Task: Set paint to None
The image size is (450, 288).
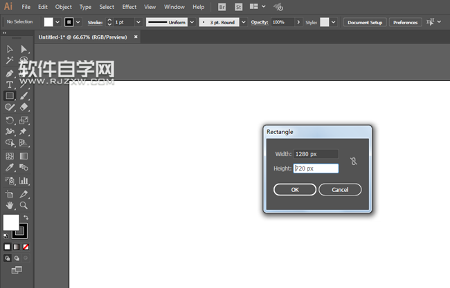Action: tap(26, 247)
